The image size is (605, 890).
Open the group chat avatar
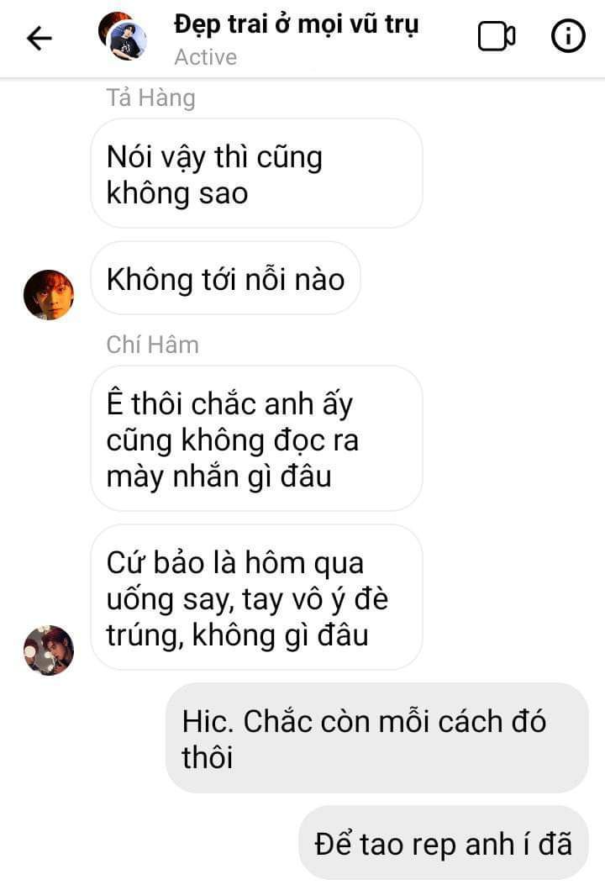click(123, 36)
